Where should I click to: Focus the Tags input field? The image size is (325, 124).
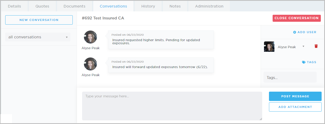290,77
